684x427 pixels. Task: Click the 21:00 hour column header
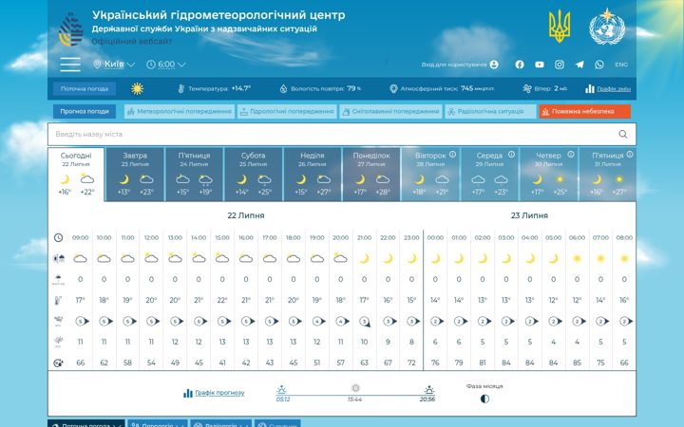pos(364,237)
